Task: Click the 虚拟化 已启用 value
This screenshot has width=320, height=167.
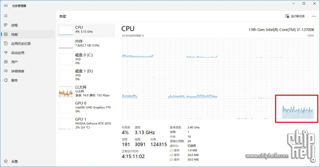Action: pyautogui.click(x=192, y=146)
